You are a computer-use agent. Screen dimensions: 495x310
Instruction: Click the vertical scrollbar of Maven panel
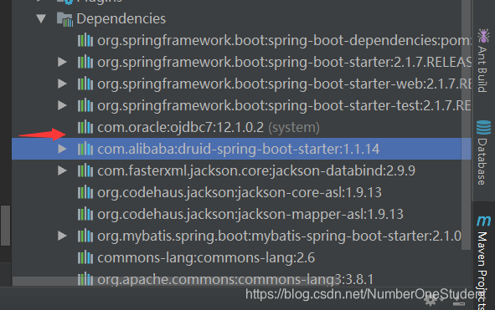tap(466, 126)
